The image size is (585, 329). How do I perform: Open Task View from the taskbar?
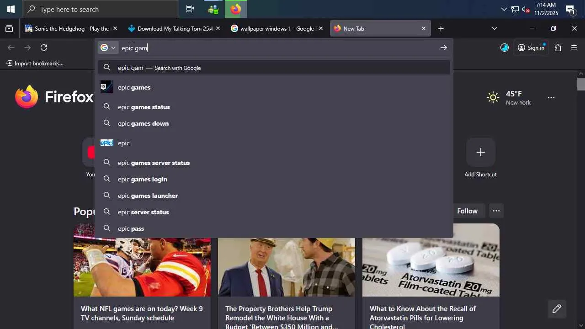point(190,9)
